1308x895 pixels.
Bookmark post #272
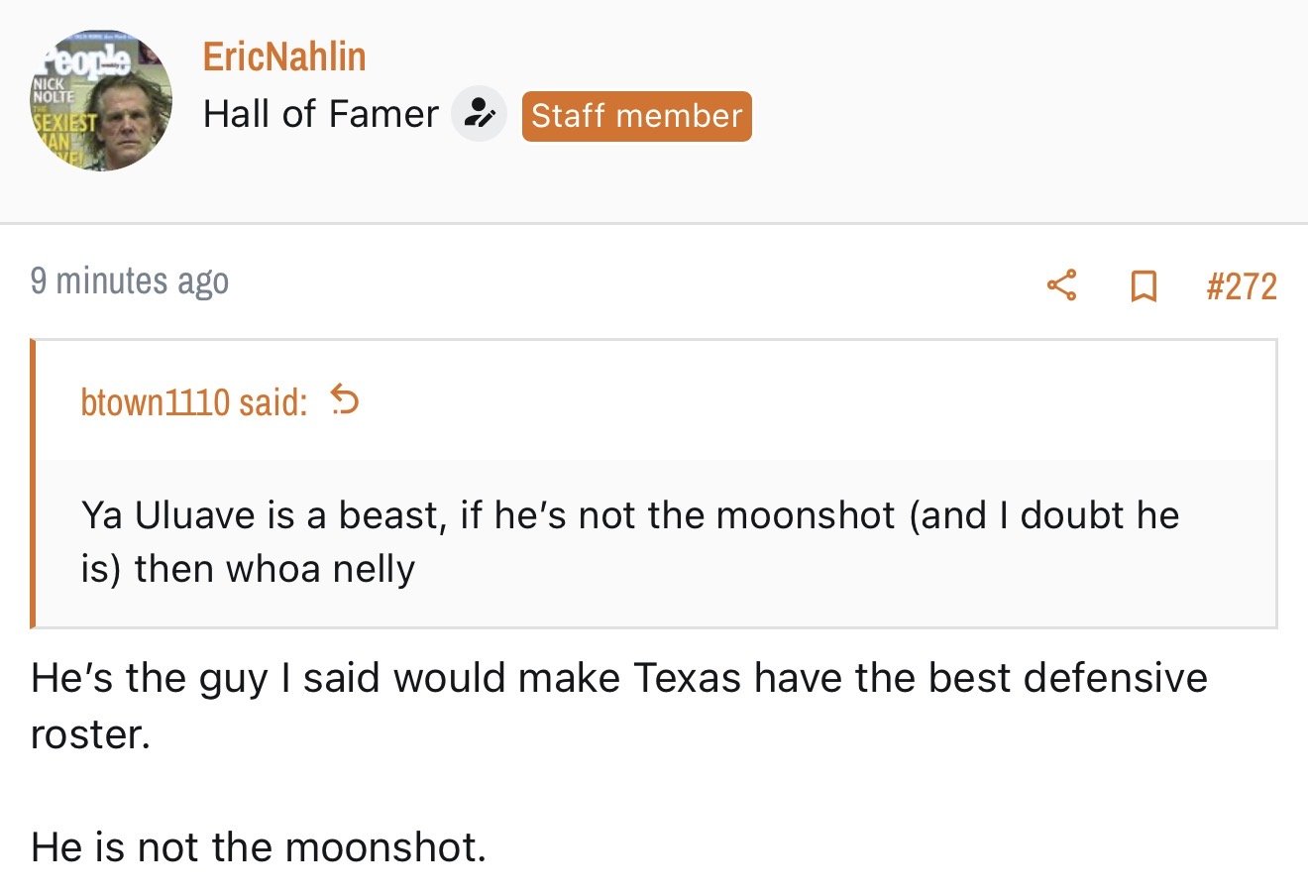1144,286
